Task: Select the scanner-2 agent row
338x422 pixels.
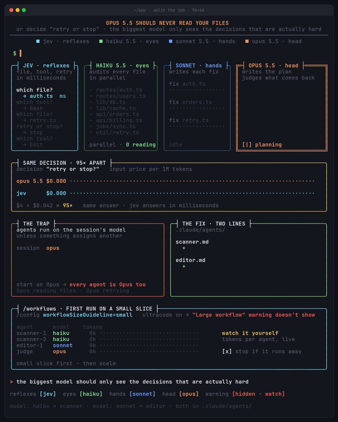Action: 107,339
